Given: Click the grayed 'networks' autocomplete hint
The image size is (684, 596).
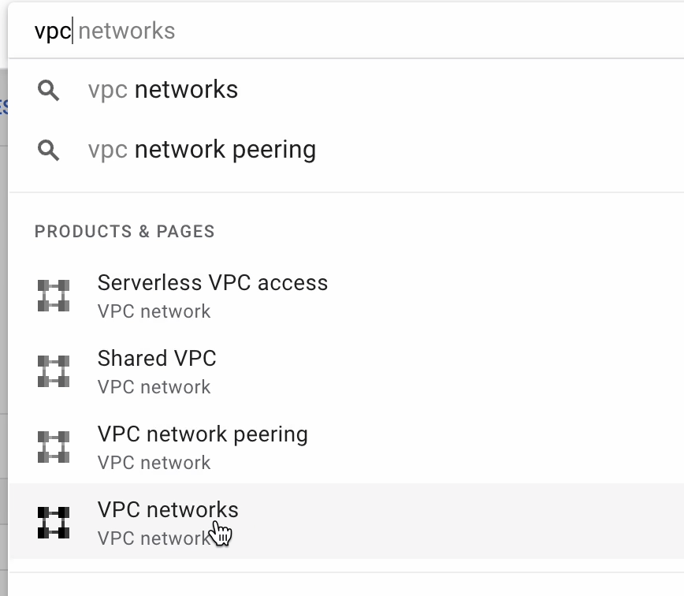Looking at the screenshot, I should (x=127, y=32).
